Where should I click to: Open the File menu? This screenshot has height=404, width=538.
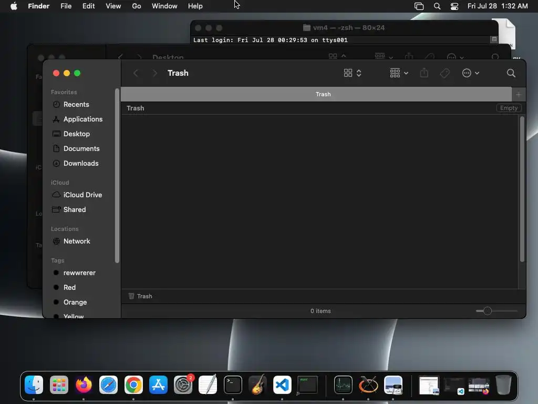[x=66, y=6]
